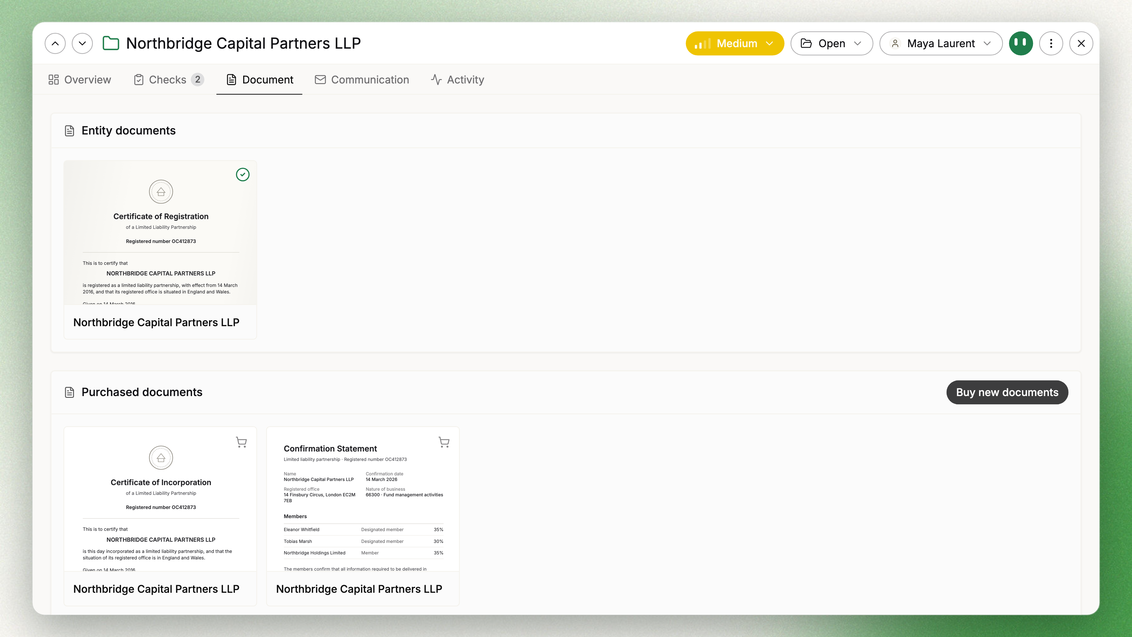Click the verified checkmark on Certificate of Registration
Image resolution: width=1132 pixels, height=637 pixels.
coord(243,175)
